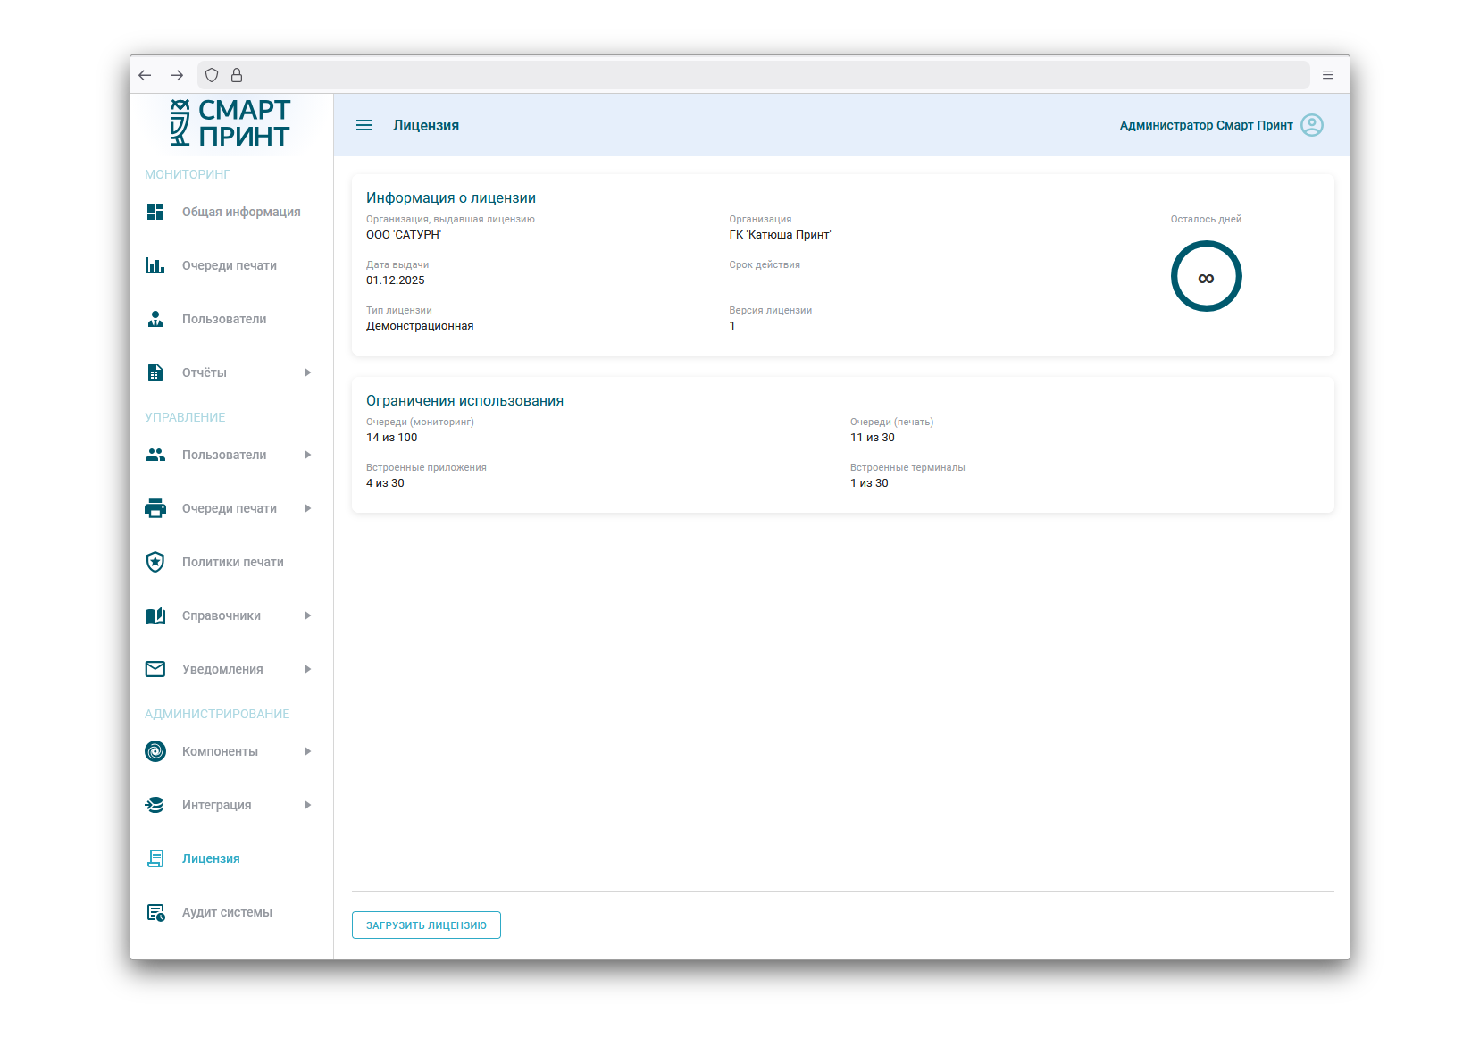Screen dimensions: 1463x1038
Task: Click the Очереди печати label under Управление
Action: [x=230, y=508]
